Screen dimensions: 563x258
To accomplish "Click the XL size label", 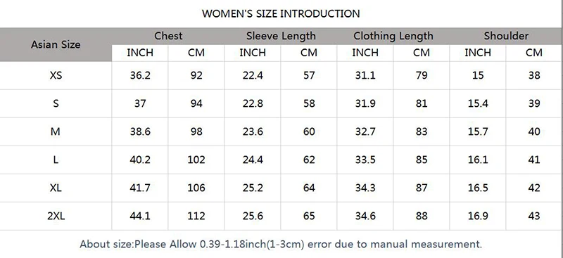I will click(56, 188).
